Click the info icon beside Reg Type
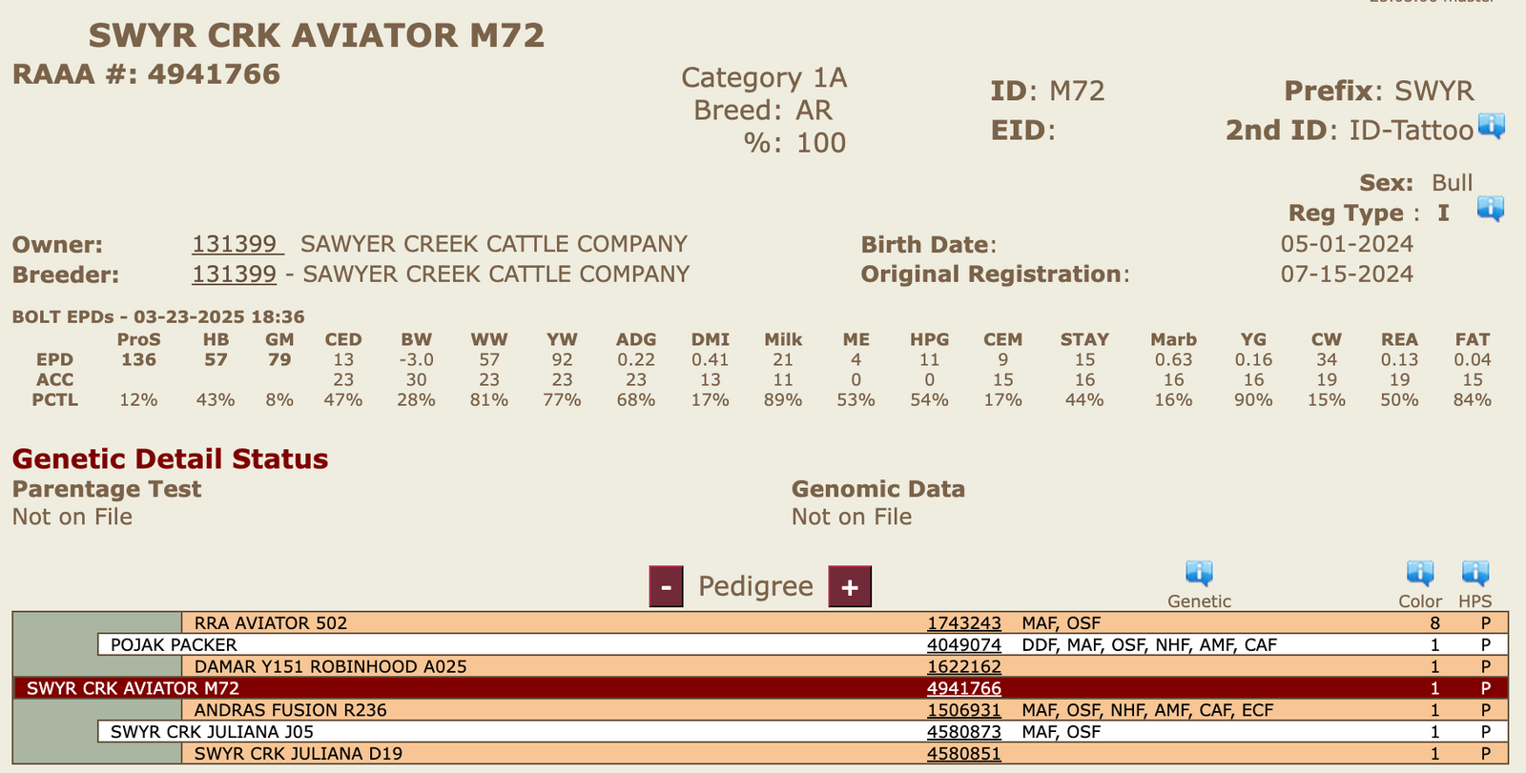Screen dimensions: 1526x773 [x=1490, y=209]
